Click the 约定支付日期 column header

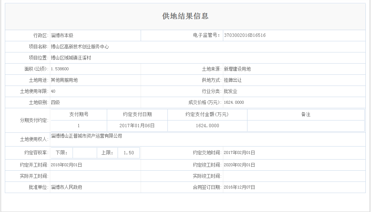click(137, 114)
